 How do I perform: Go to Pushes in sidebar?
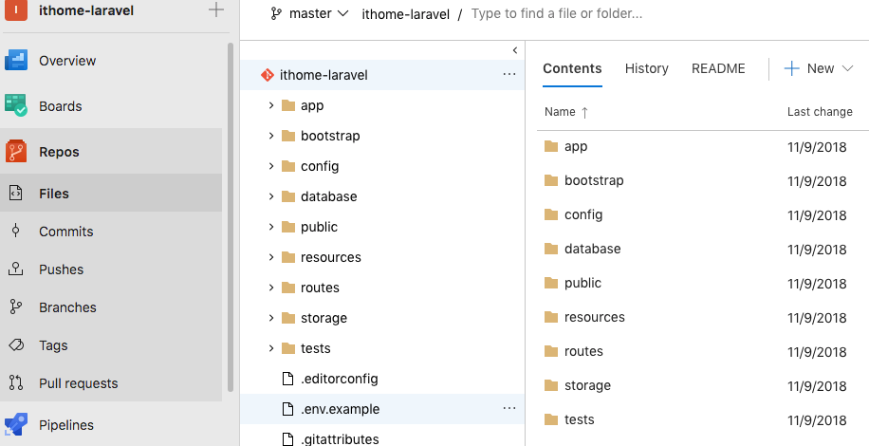(61, 269)
